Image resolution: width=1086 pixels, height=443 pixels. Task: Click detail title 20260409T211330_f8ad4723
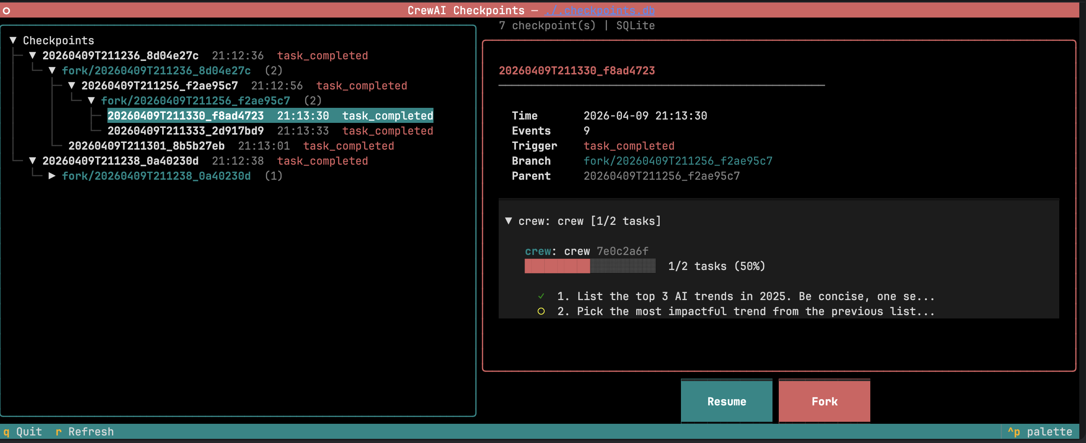(577, 70)
